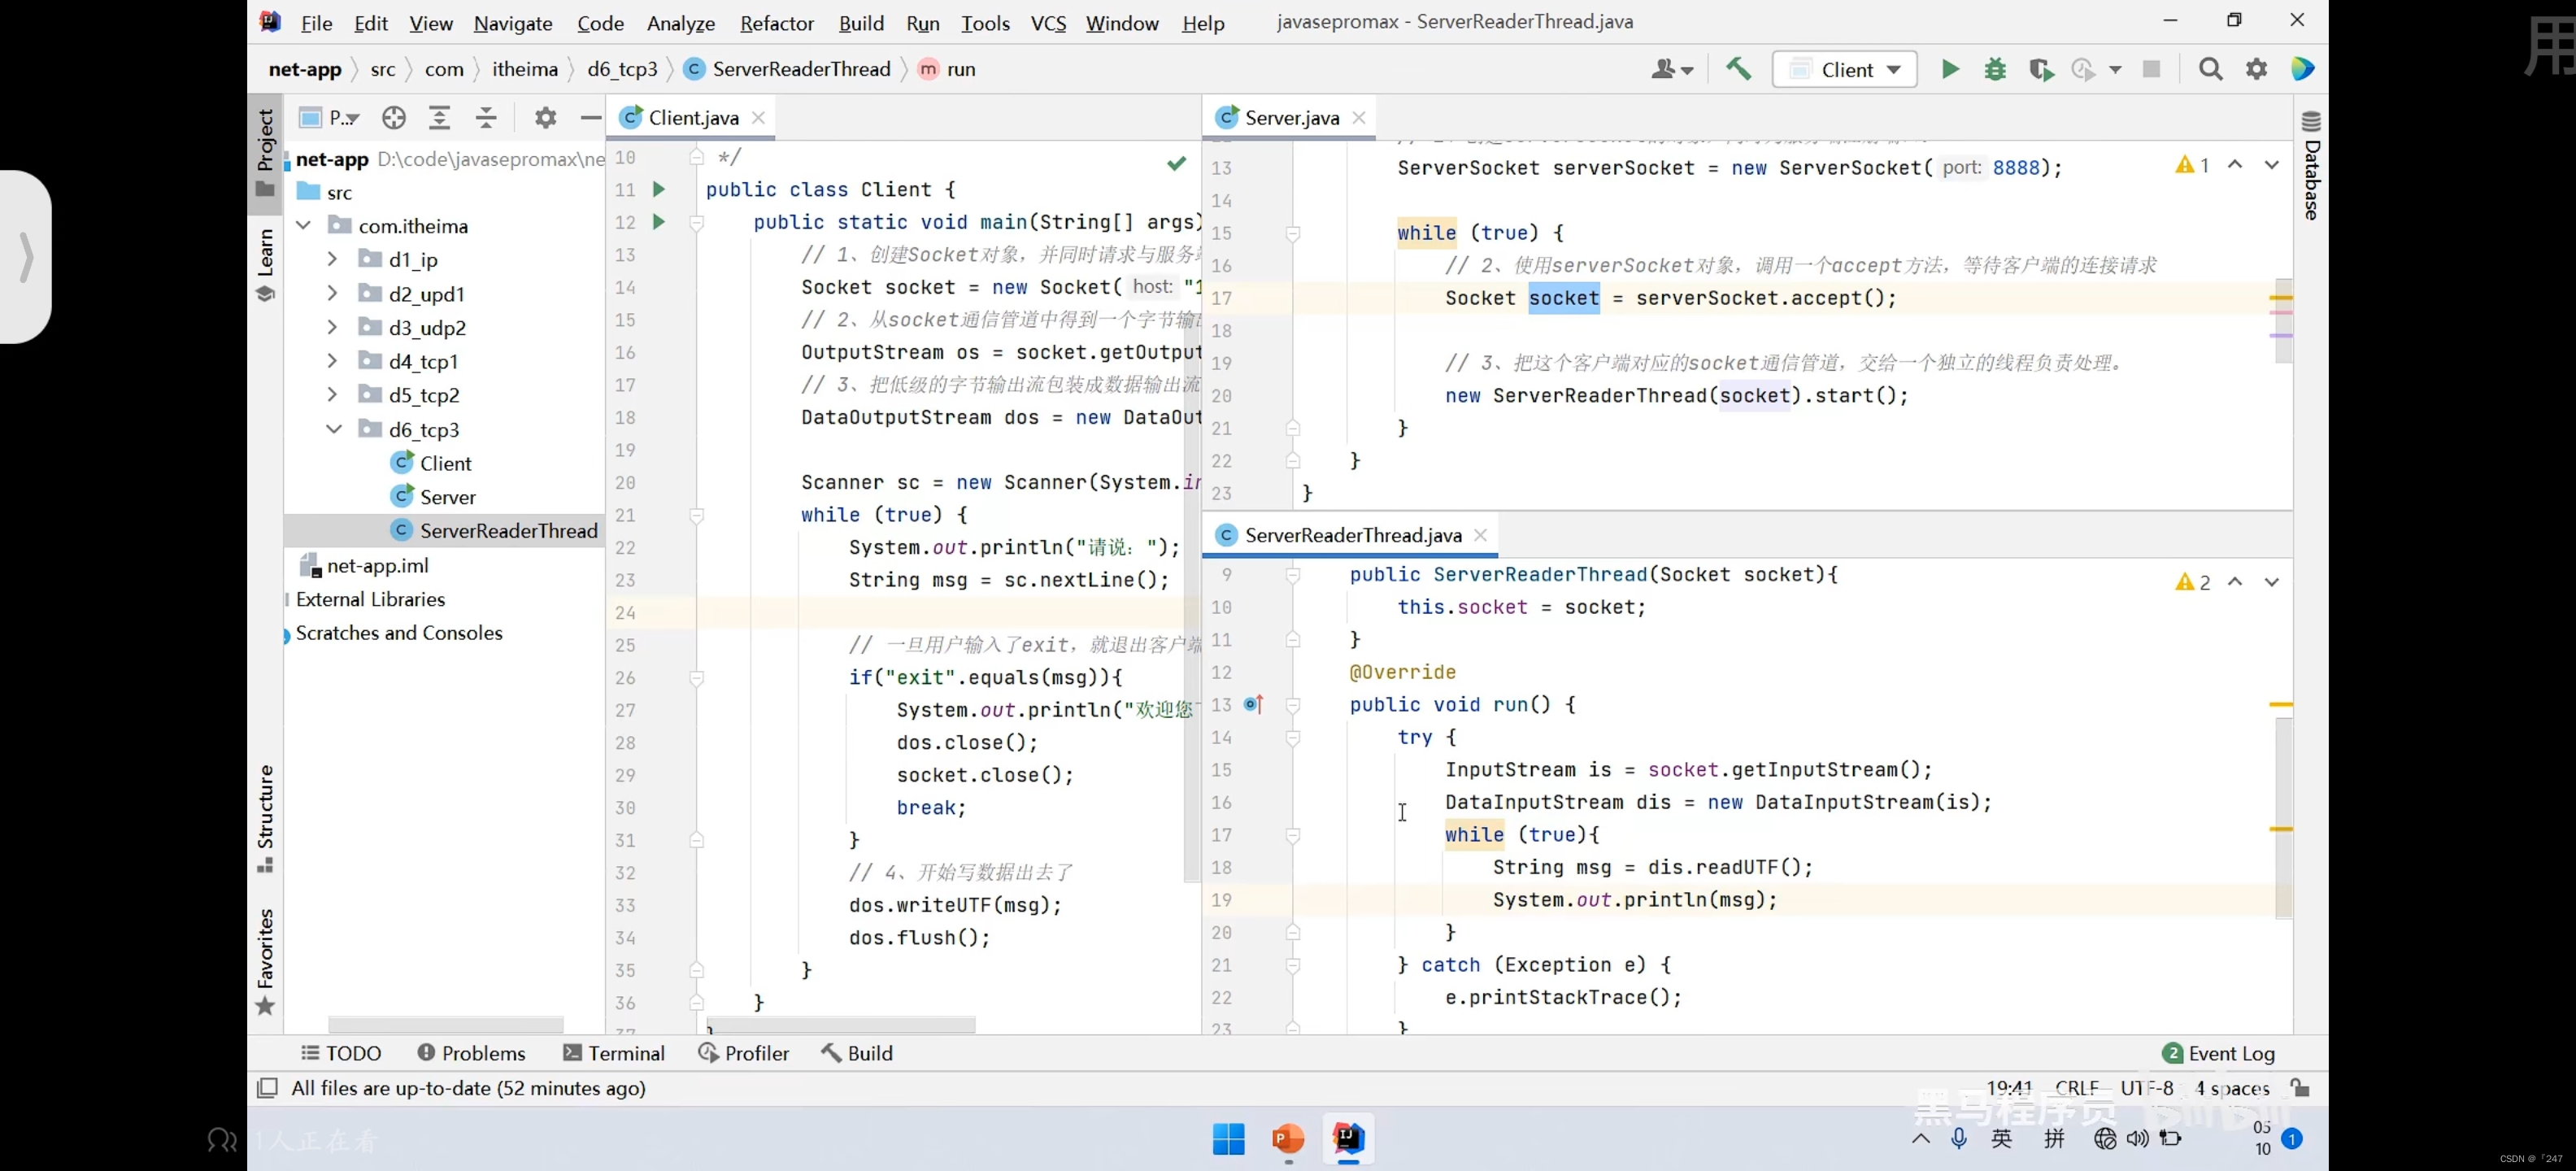Expand the d1_ip package
Image resolution: width=2576 pixels, height=1171 pixels.
[332, 260]
